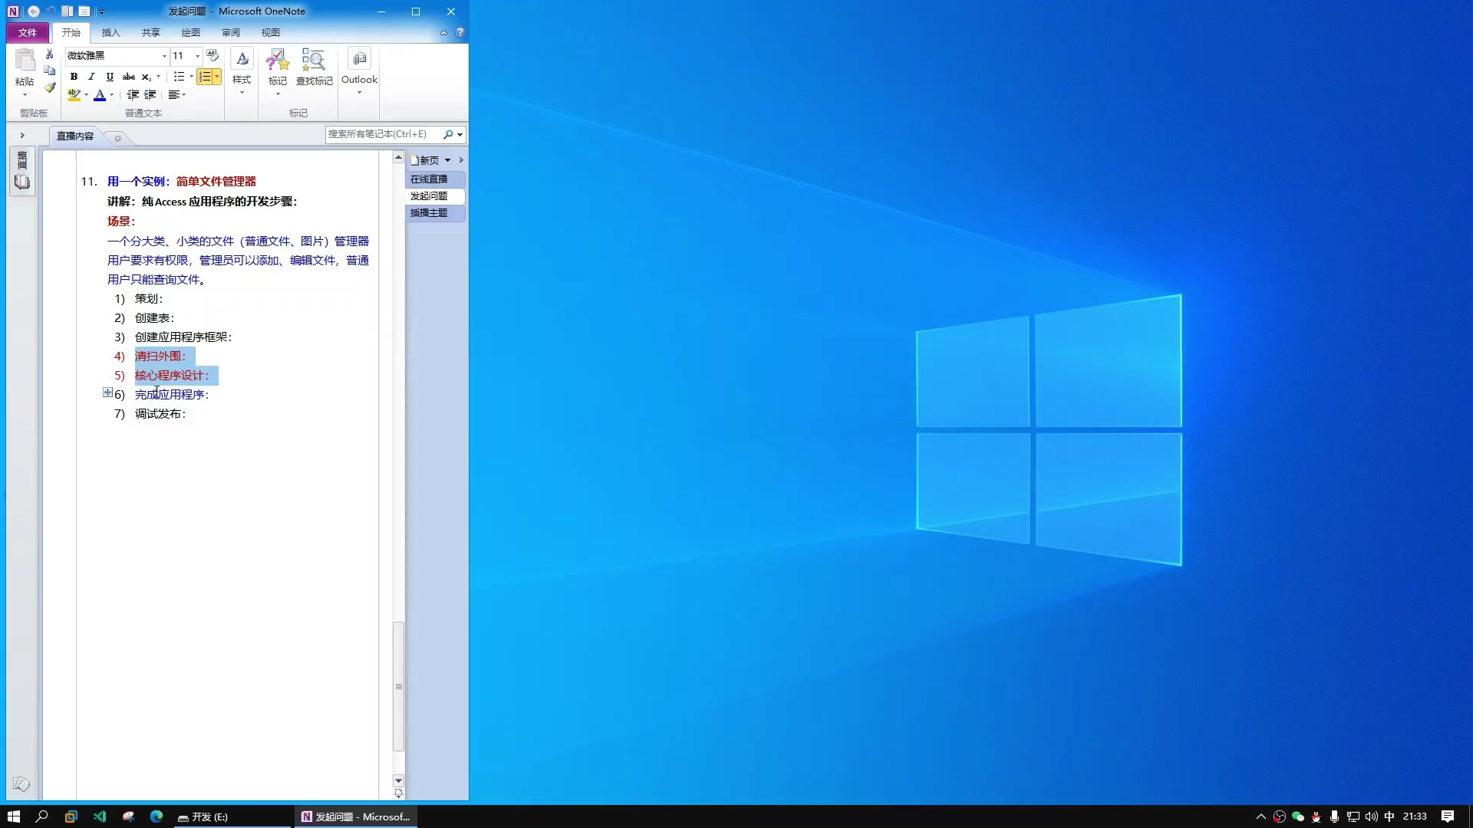1473x828 pixels.
Task: Select the Italic formatting icon
Action: pyautogui.click(x=91, y=76)
